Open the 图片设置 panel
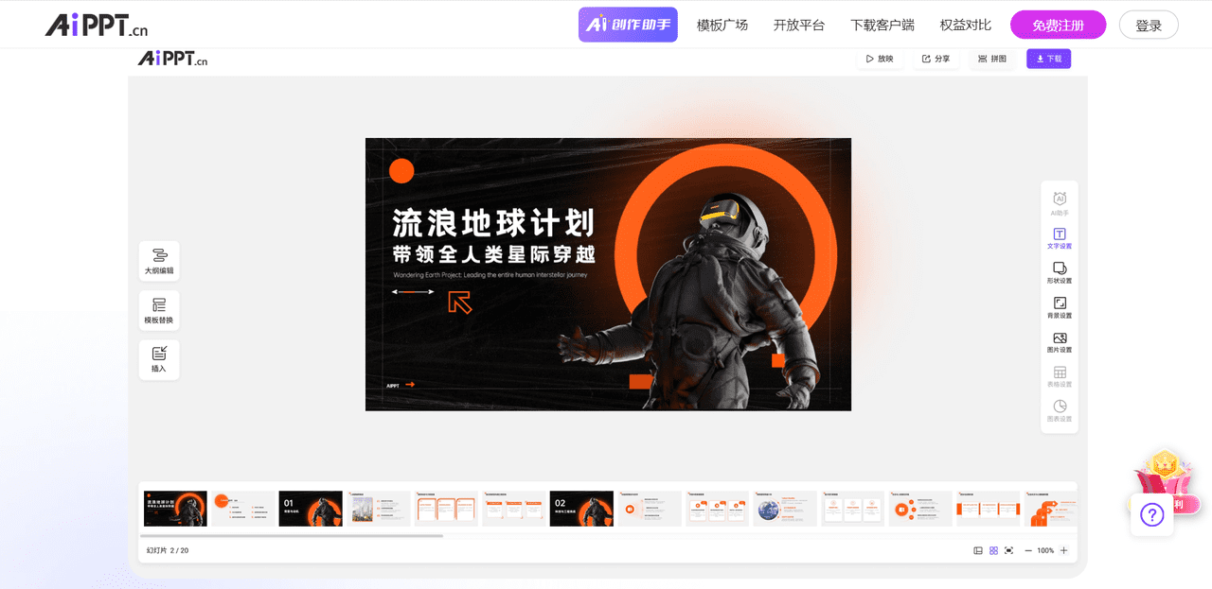Image resolution: width=1212 pixels, height=589 pixels. coord(1059,341)
